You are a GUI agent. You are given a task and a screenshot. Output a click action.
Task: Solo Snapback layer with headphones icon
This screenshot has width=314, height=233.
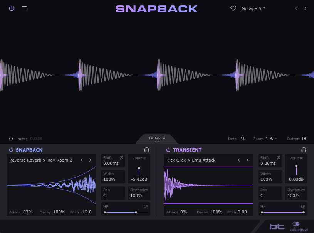pos(146,150)
